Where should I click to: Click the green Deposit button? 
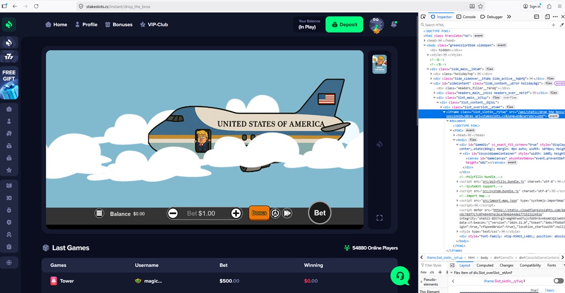point(344,24)
